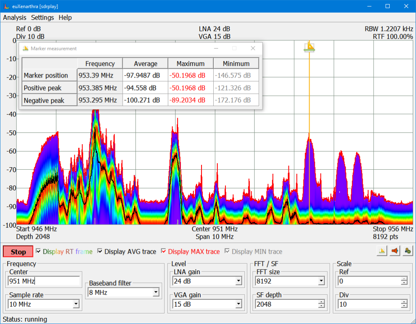Screen dimensions: 416x324
Task: Click the RTF 100.00% readout
Action: (x=393, y=37)
